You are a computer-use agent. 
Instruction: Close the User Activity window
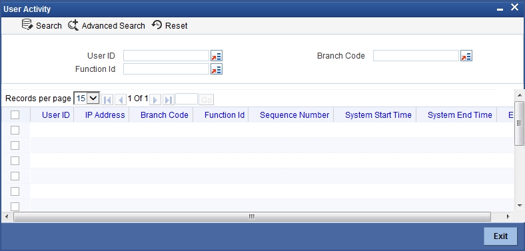(x=514, y=7)
